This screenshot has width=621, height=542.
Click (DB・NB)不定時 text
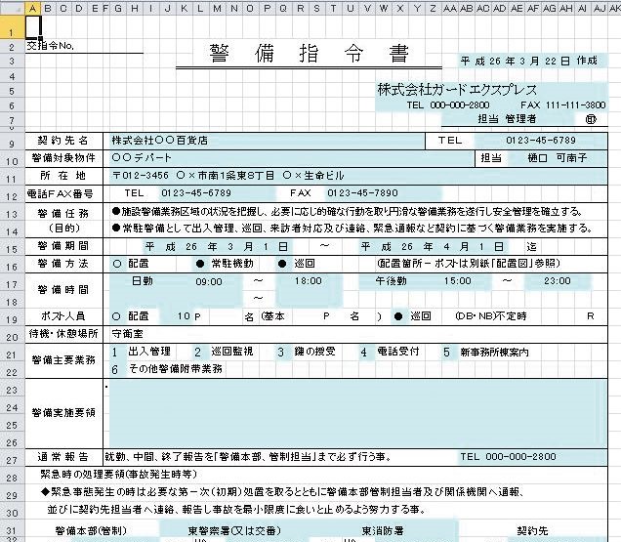[x=491, y=316]
